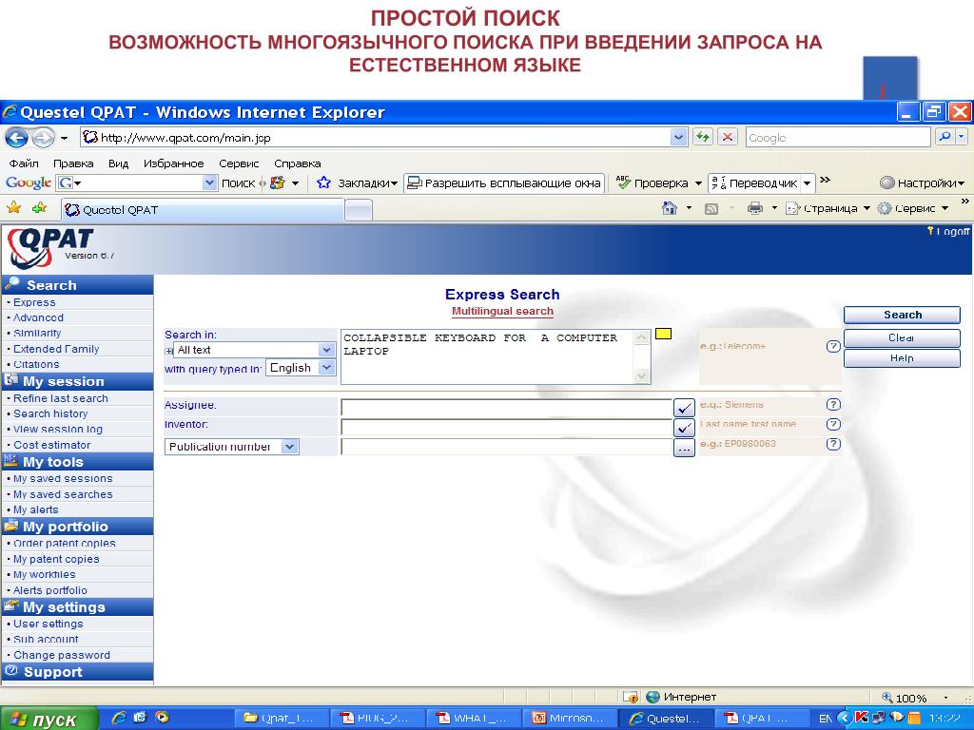The width and height of the screenshot is (974, 730).
Task: Click the browser Back arrow button
Action: coord(17,137)
